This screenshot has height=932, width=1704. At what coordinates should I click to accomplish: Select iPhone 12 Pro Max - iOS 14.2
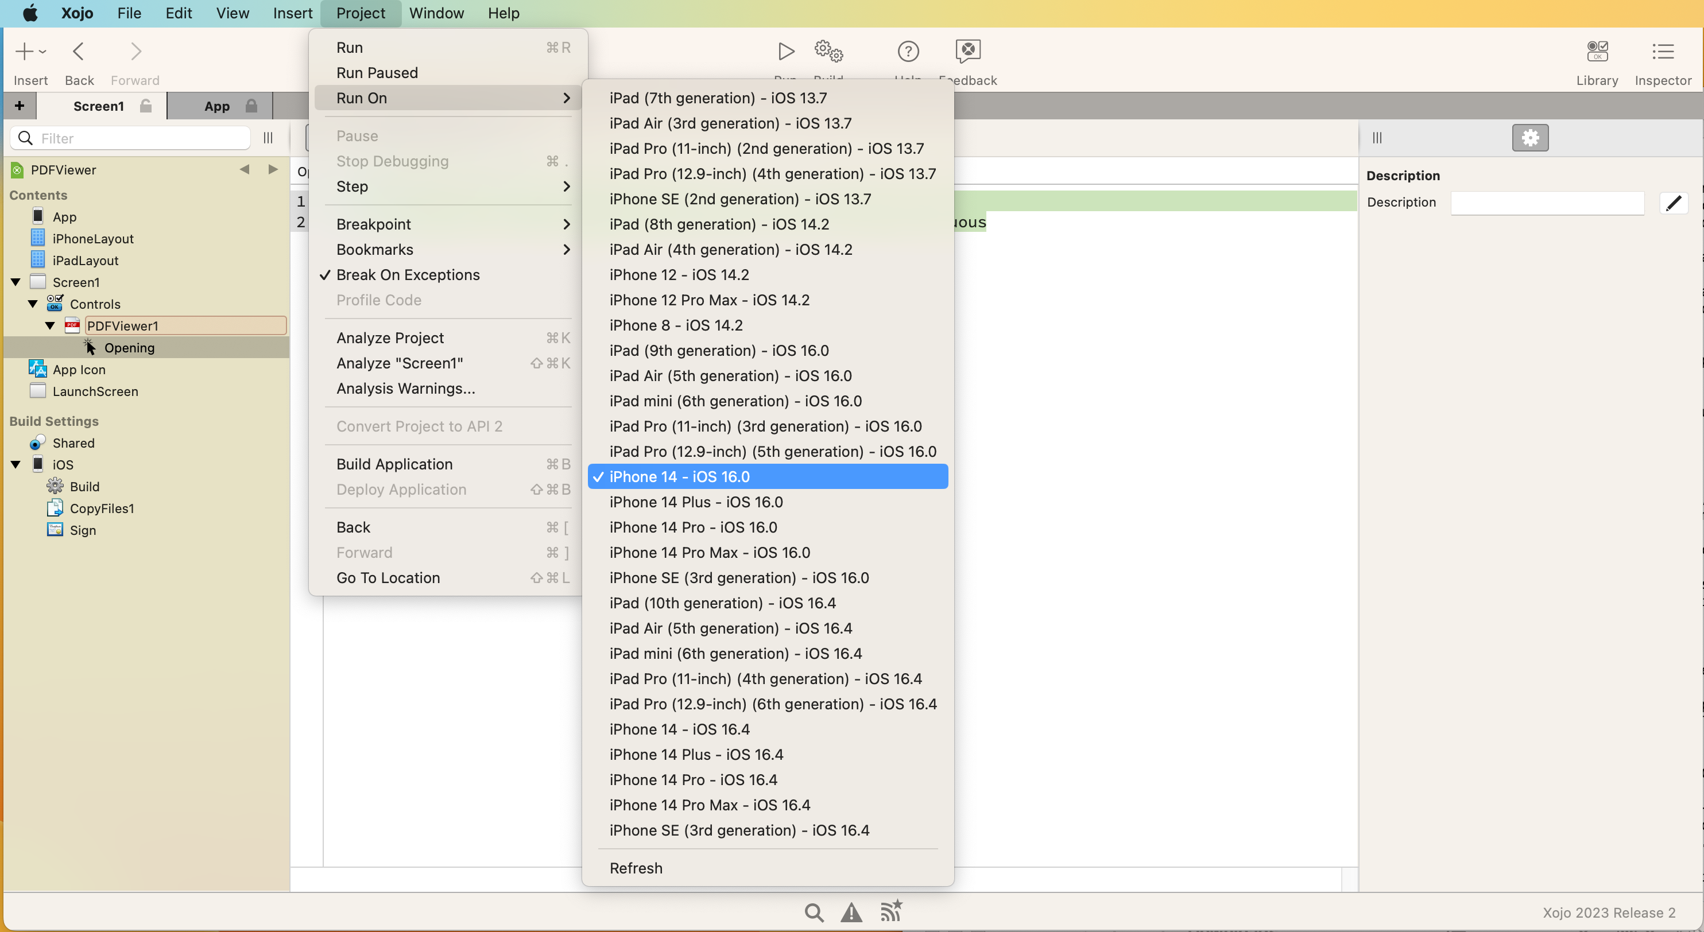point(768,300)
